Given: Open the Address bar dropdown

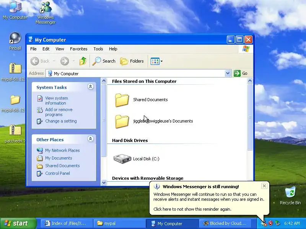Looking at the screenshot, I should point(228,73).
